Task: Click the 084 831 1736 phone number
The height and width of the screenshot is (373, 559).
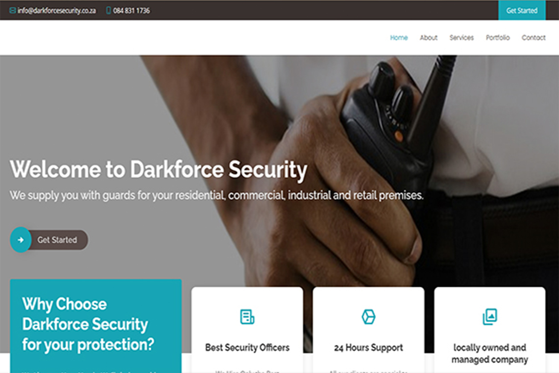Action: 131,10
